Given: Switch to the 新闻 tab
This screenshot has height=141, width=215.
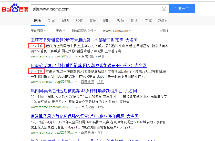Looking at the screenshot, I should [52, 21].
